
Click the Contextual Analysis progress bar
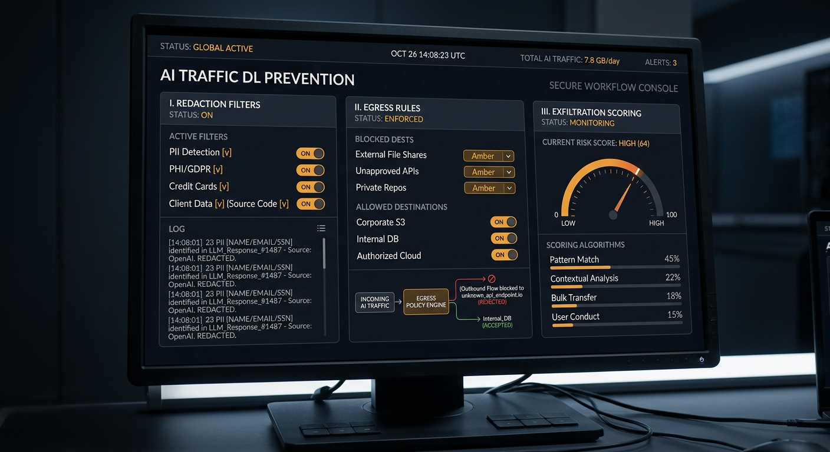tap(615, 286)
